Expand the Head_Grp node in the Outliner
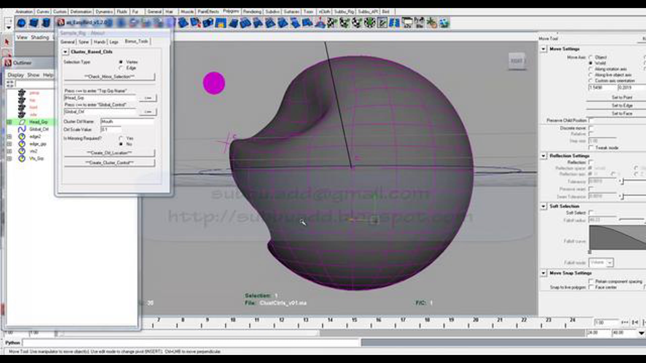Viewport: 646px width, 363px height. 9,122
